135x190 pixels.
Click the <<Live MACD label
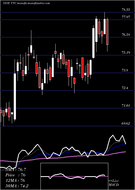coord(114,183)
